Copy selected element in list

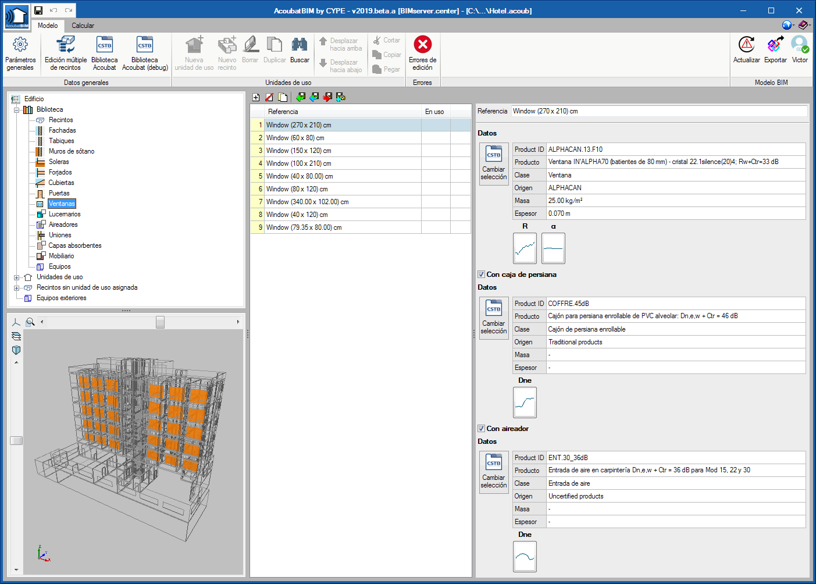coord(283,97)
